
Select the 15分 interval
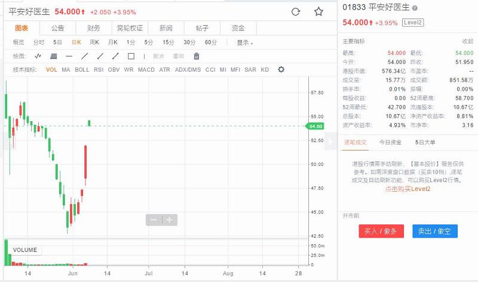point(168,42)
